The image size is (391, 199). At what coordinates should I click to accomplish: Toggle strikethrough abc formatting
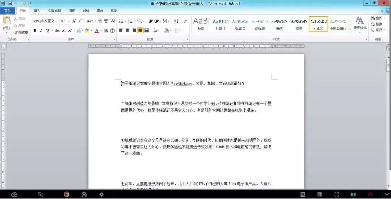pos(57,31)
